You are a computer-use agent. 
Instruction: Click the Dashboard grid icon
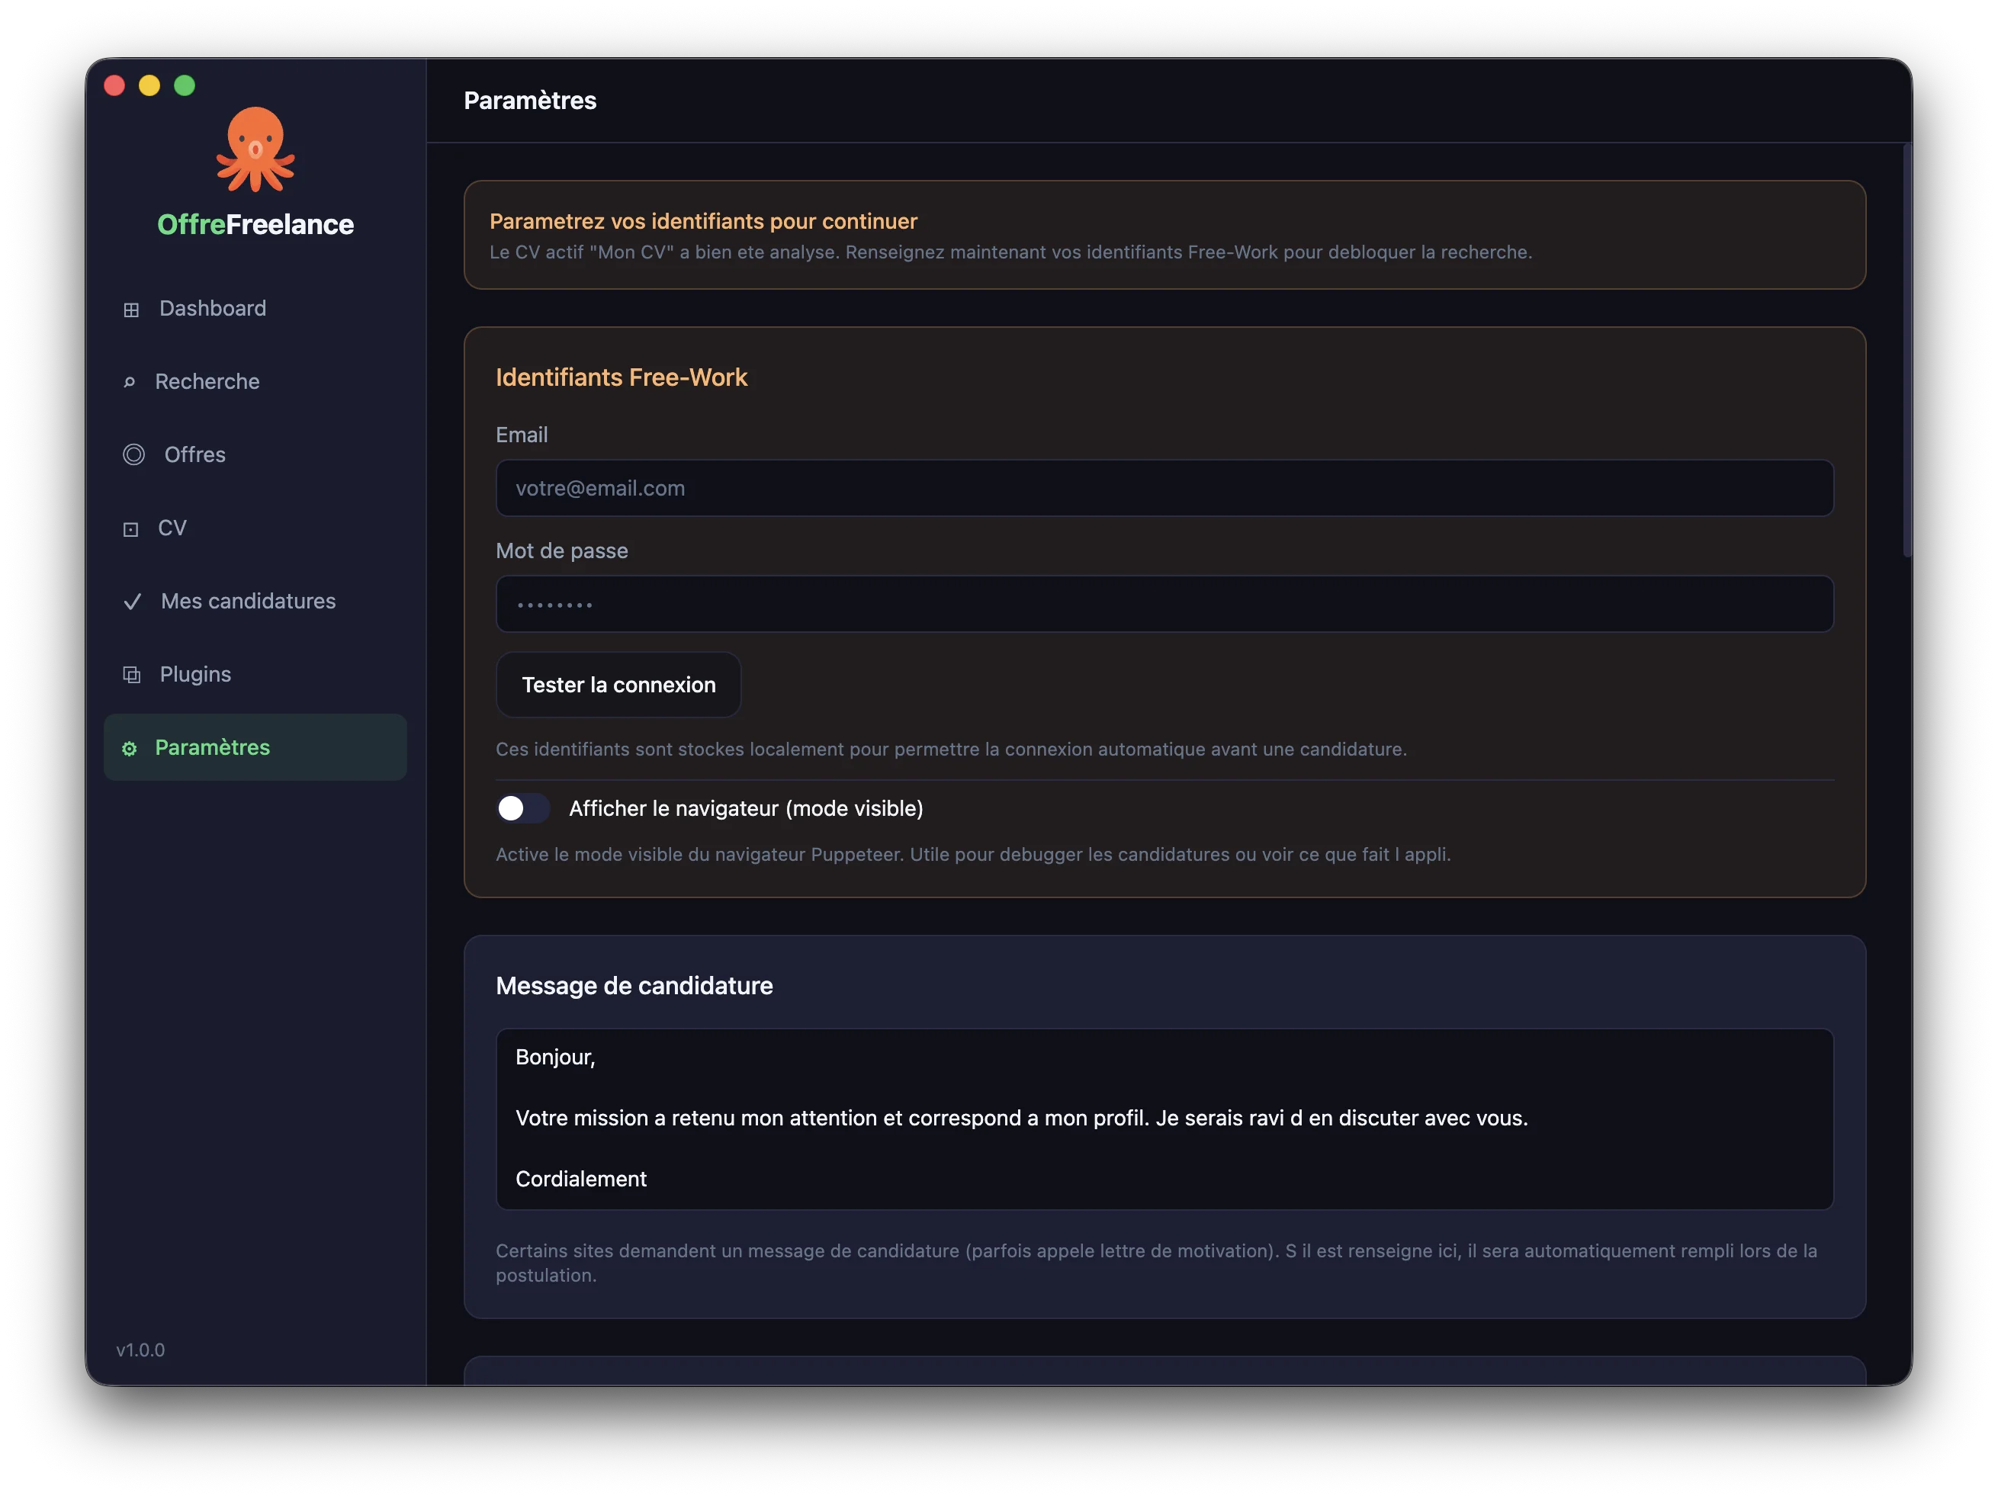tap(131, 310)
